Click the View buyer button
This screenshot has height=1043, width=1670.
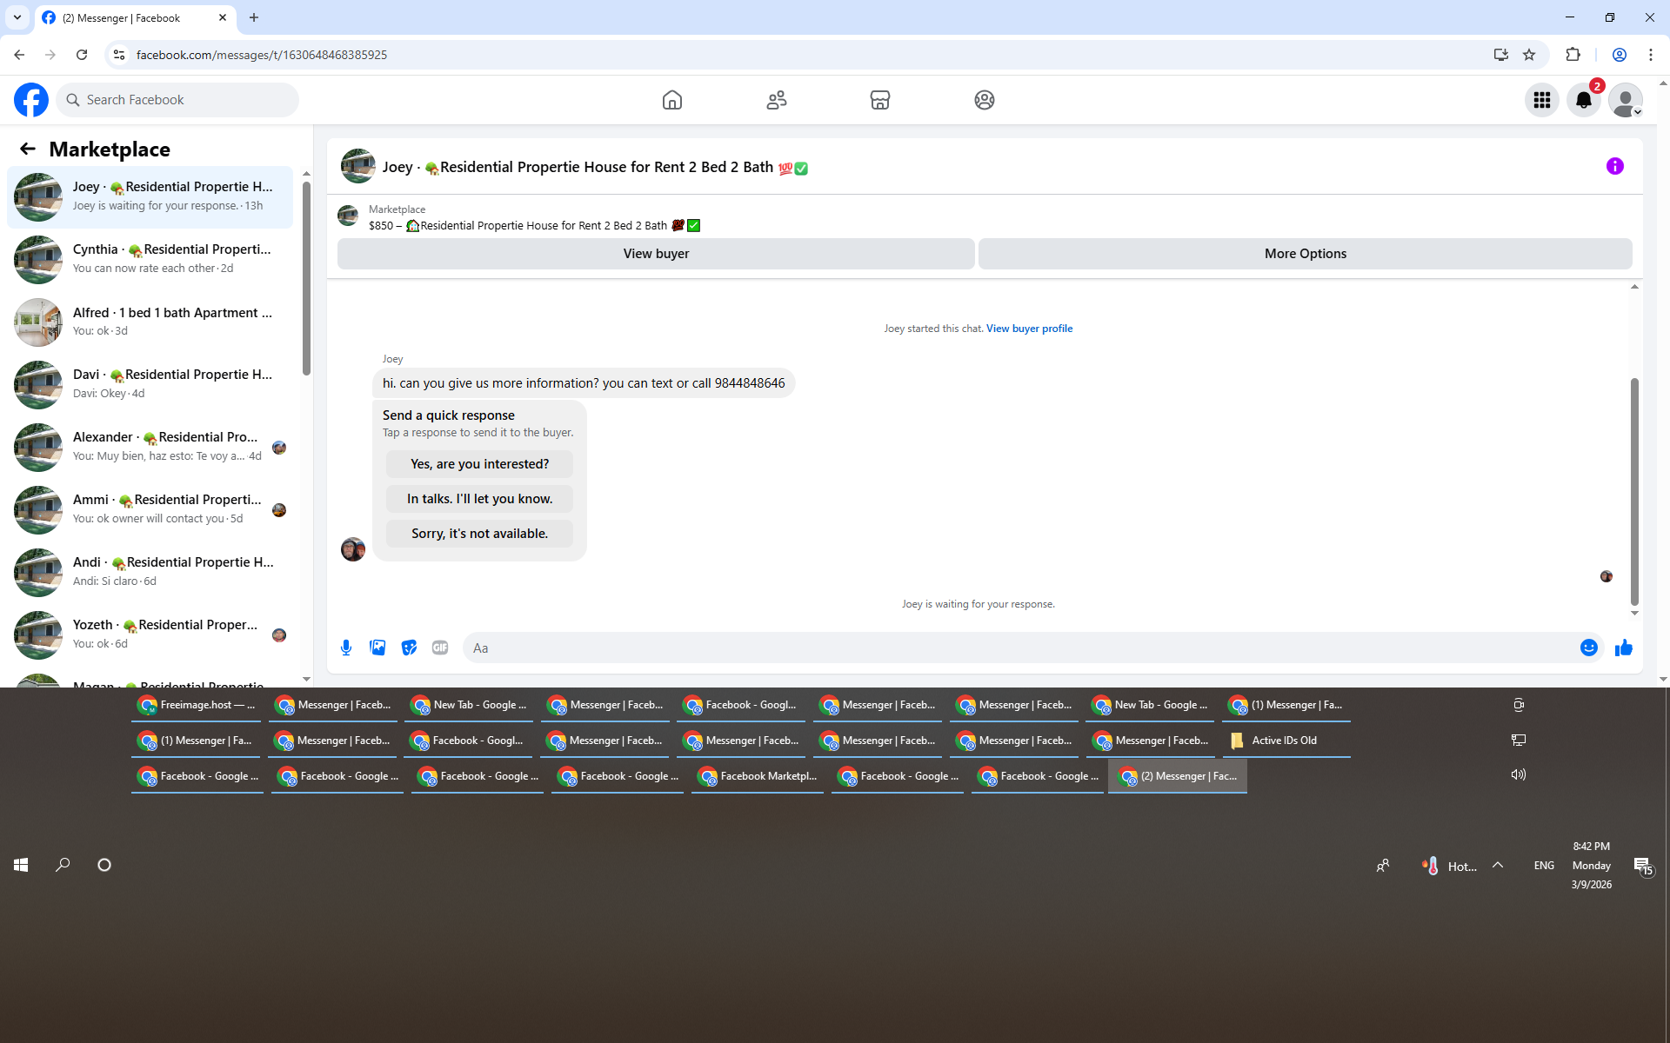(656, 254)
